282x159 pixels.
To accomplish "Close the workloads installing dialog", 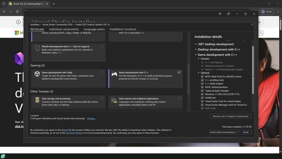I will coord(252,24).
